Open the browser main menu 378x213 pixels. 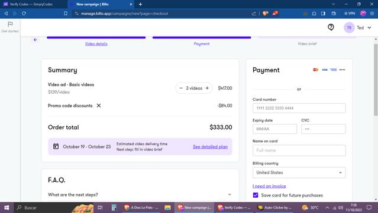click(x=372, y=14)
